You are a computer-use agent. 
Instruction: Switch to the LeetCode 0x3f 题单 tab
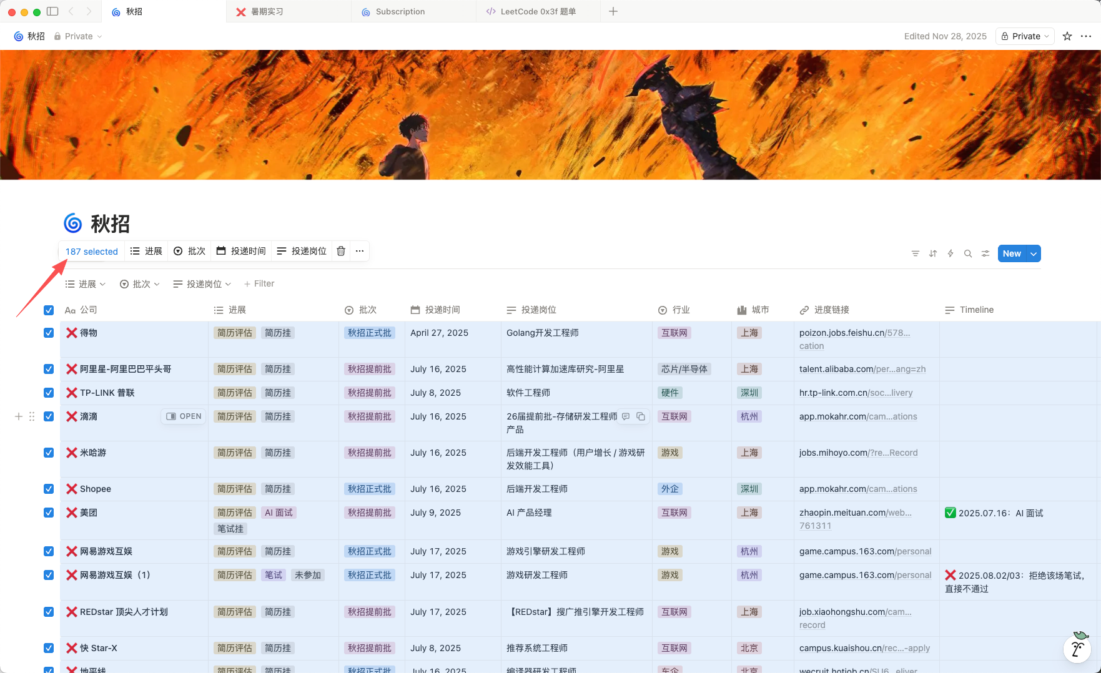tap(538, 11)
